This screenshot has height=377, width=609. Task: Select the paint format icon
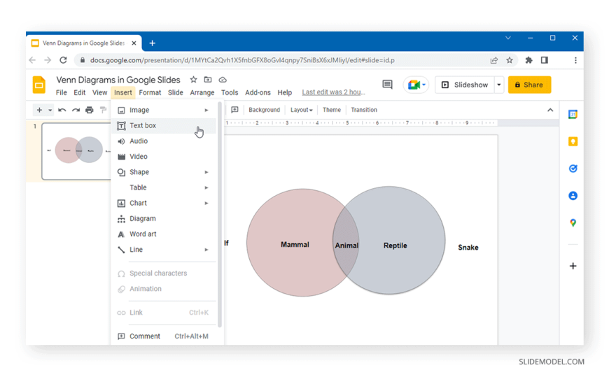[103, 110]
